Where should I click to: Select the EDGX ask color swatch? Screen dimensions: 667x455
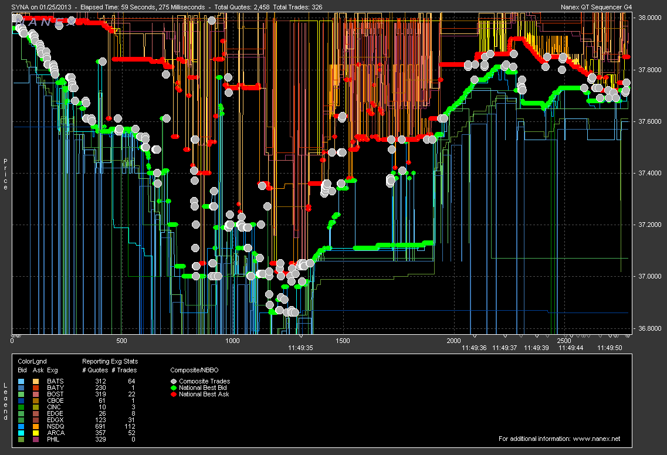[x=36, y=420]
